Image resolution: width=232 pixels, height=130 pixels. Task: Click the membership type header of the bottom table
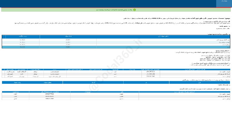[16, 92]
